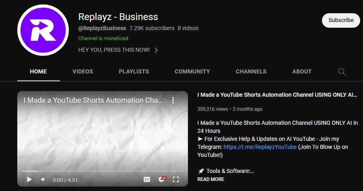Click the @ReplayzBusiness handle
The height and width of the screenshot is (191, 363).
(x=102, y=28)
